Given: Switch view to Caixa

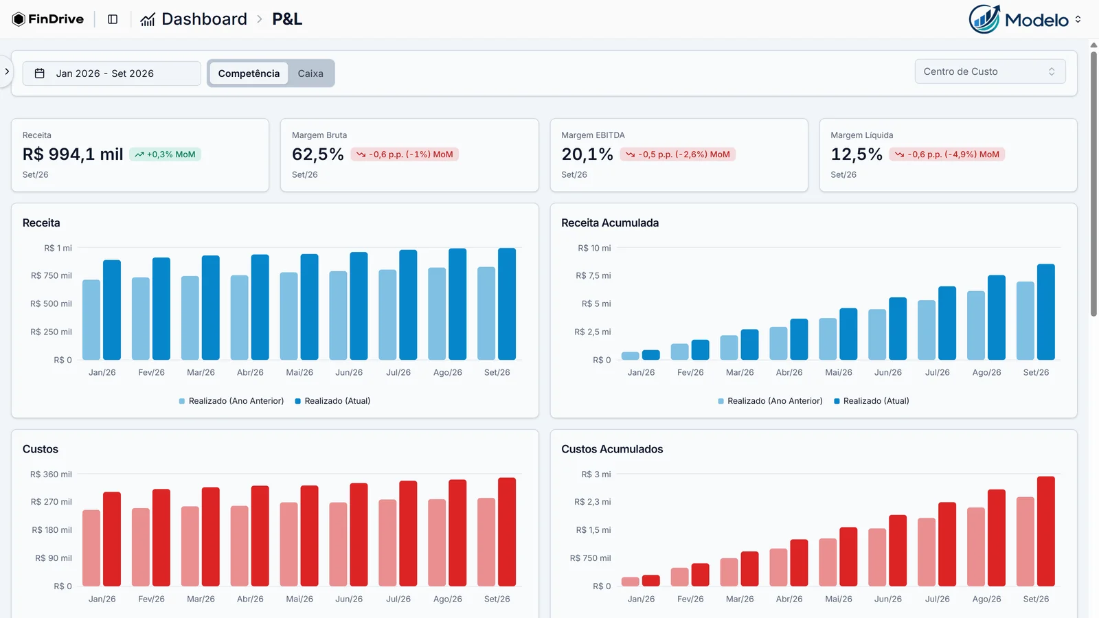Looking at the screenshot, I should pyautogui.click(x=310, y=73).
